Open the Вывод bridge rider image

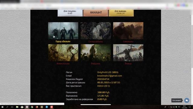pos(128,53)
